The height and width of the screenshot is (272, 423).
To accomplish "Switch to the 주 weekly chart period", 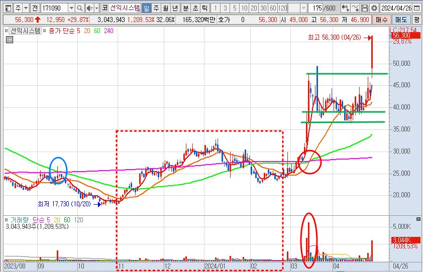I will (x=156, y=9).
